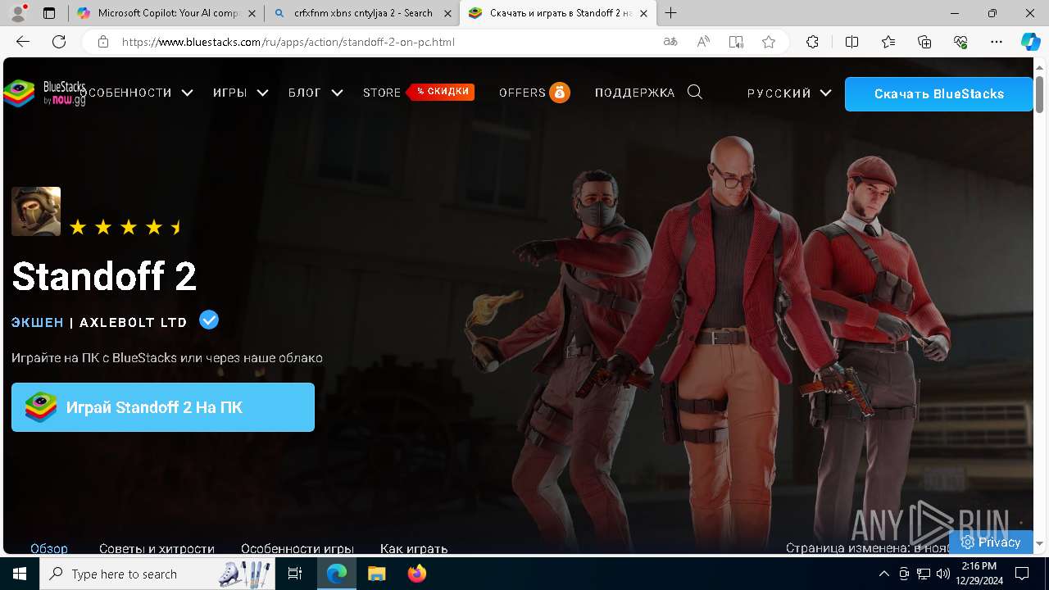Click the Standoff 2 game thumbnail icon
1049x590 pixels.
pyautogui.click(x=36, y=211)
